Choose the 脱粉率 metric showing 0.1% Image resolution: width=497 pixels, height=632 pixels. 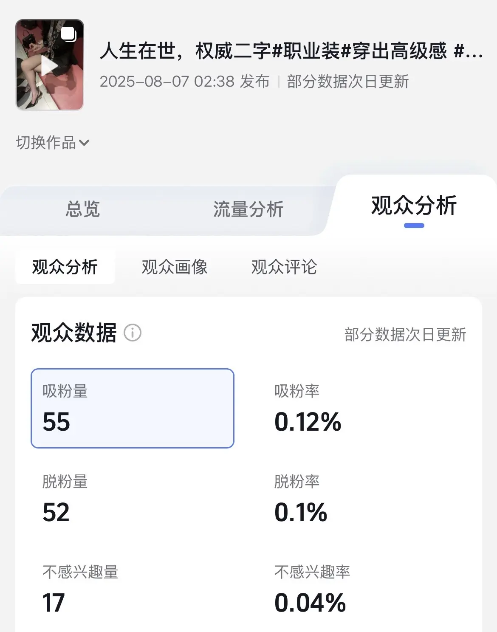point(301,499)
